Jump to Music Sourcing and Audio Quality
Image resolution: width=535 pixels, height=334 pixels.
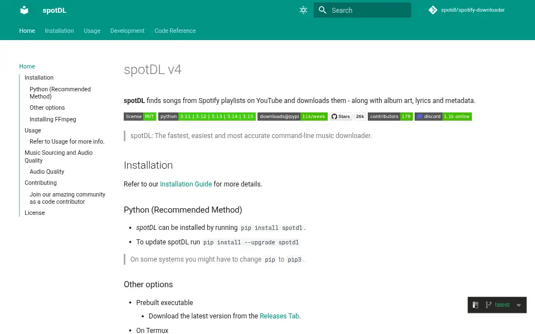point(59,156)
